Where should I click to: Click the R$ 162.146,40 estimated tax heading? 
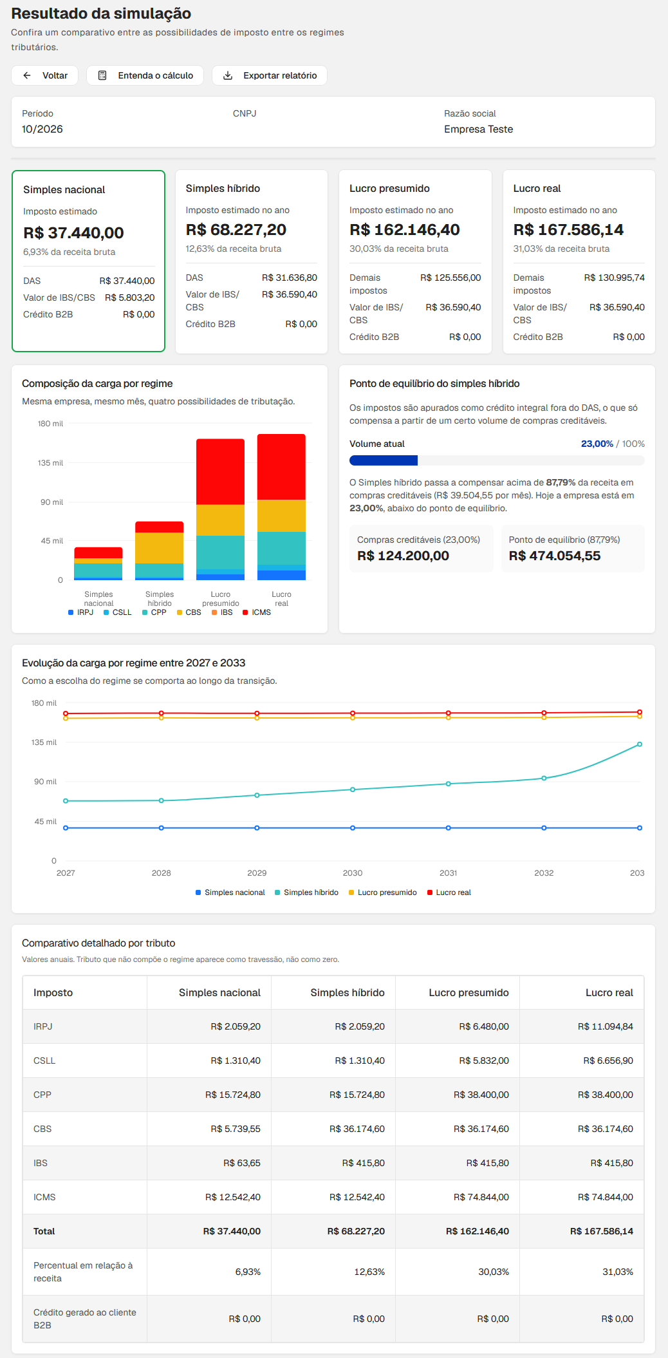pyautogui.click(x=404, y=230)
